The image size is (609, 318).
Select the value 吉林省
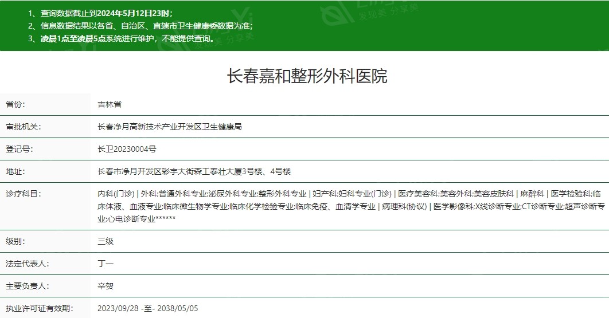(x=110, y=104)
